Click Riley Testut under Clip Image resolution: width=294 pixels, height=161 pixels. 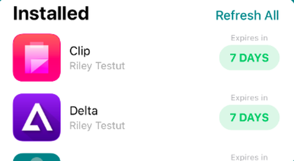(x=97, y=66)
